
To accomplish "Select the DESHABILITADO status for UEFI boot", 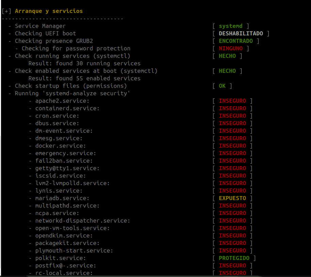I will [x=241, y=33].
